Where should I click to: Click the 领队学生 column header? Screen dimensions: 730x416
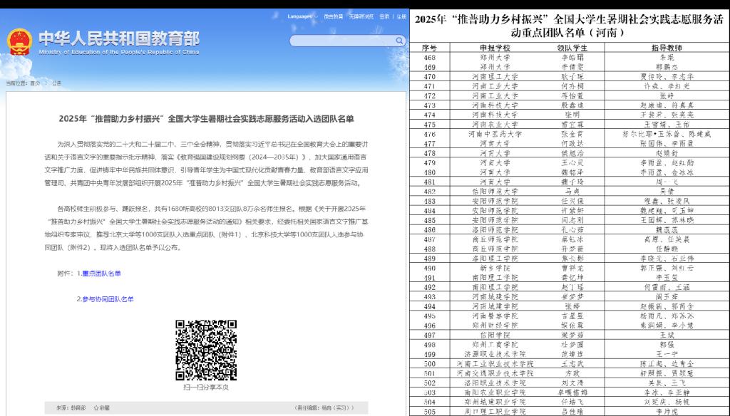(x=571, y=48)
